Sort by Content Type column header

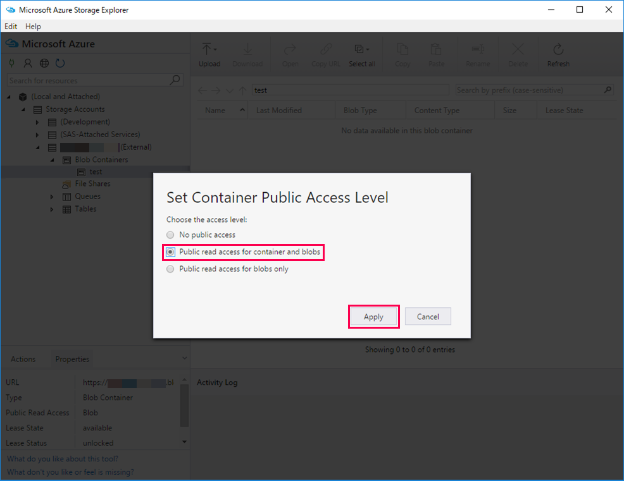[450, 110]
